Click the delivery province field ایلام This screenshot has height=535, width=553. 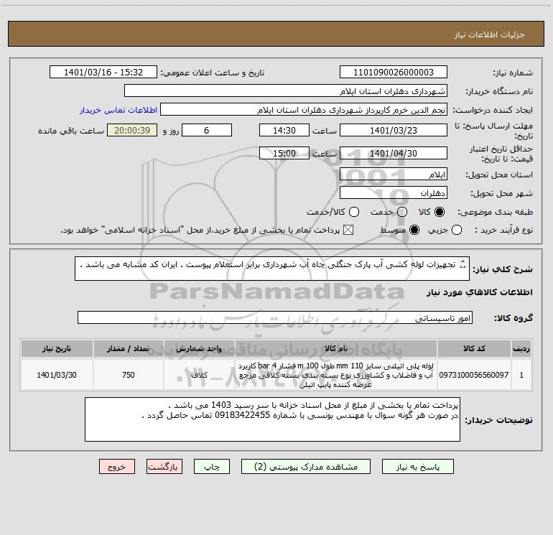click(394, 175)
